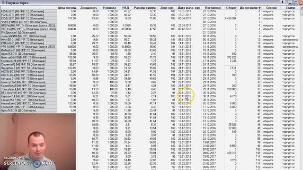Select the ИроslЛКБО11 Д-Облигации row
This screenshot has width=303, height=170.
(28, 54)
